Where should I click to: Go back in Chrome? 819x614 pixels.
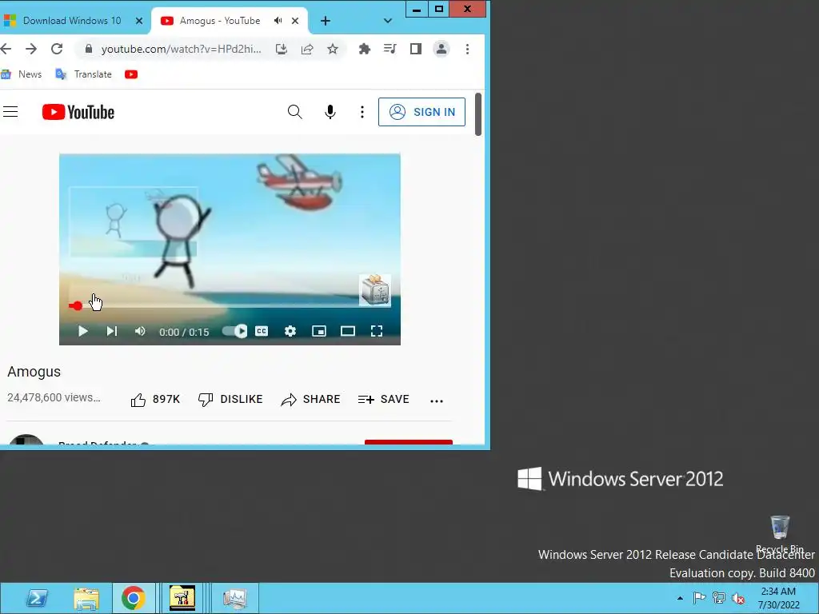pyautogui.click(x=6, y=49)
